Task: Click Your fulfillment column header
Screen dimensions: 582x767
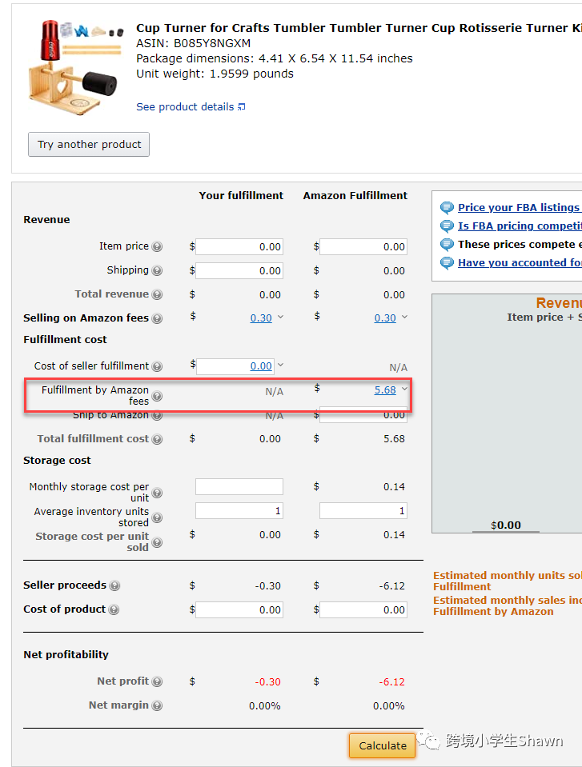Action: 241,195
